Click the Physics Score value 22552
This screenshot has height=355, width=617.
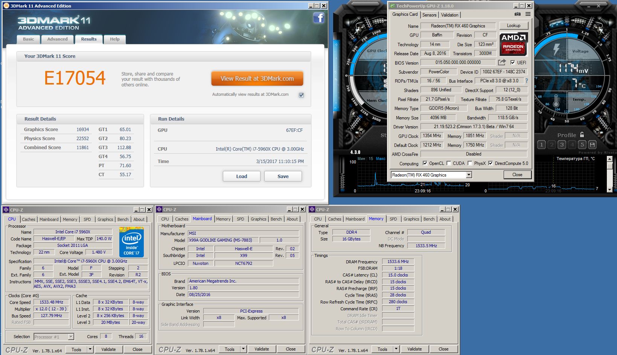82,139
